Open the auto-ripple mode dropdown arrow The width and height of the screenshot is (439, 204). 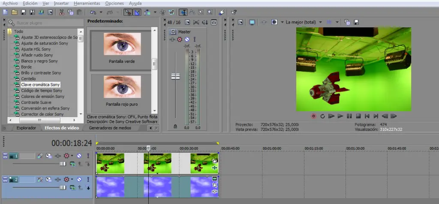[155, 12]
